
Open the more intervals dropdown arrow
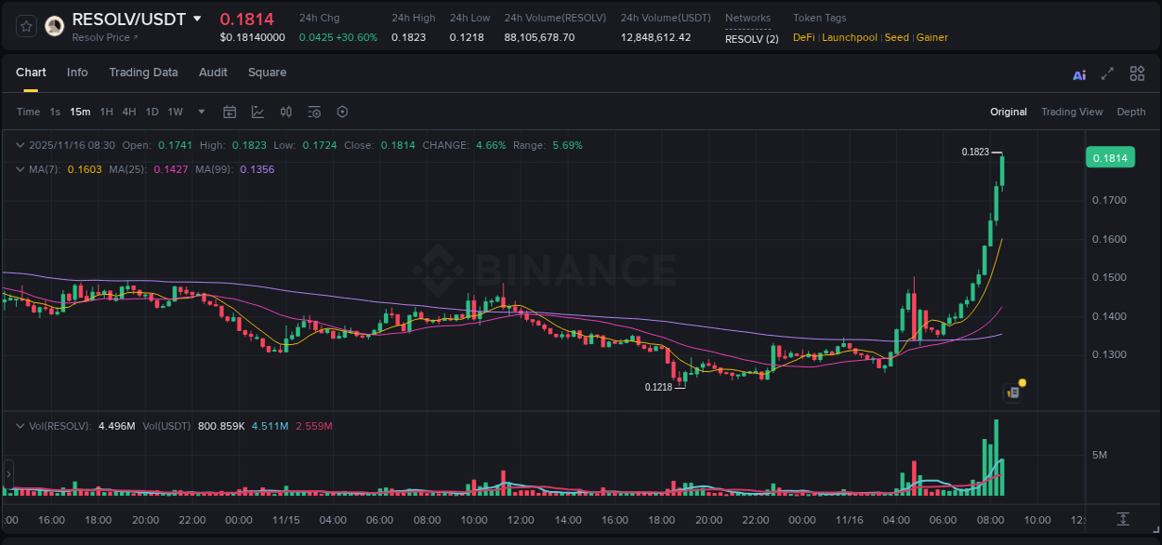[x=201, y=112]
